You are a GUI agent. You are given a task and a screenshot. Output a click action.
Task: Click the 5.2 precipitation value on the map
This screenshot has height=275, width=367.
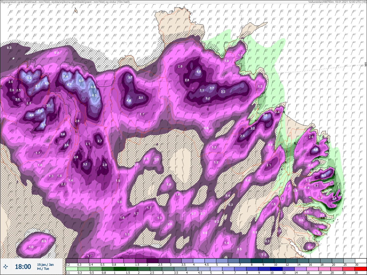[29, 78]
